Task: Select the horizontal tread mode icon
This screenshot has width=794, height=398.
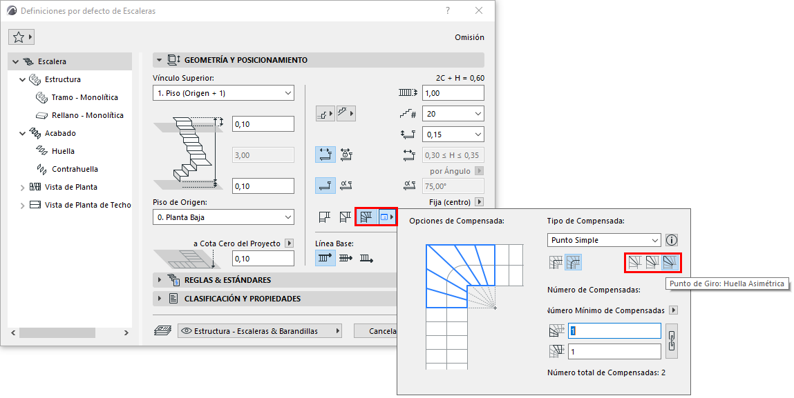Action: click(325, 186)
